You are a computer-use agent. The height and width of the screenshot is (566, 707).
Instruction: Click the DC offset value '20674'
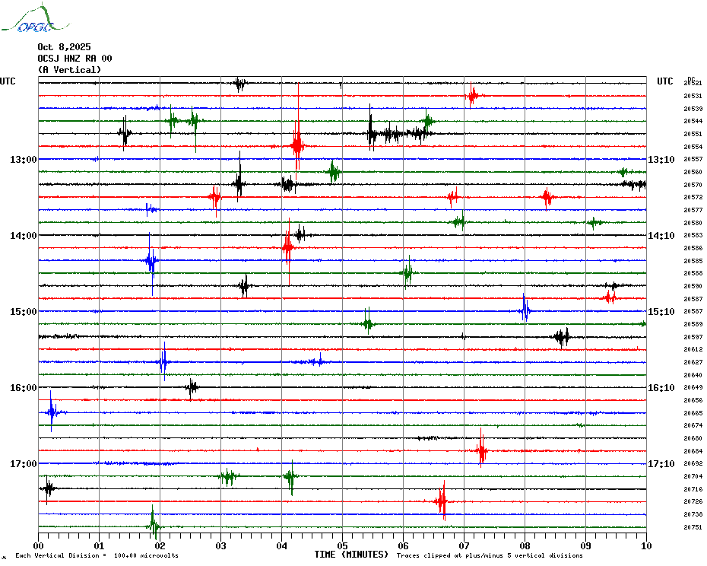coord(693,425)
